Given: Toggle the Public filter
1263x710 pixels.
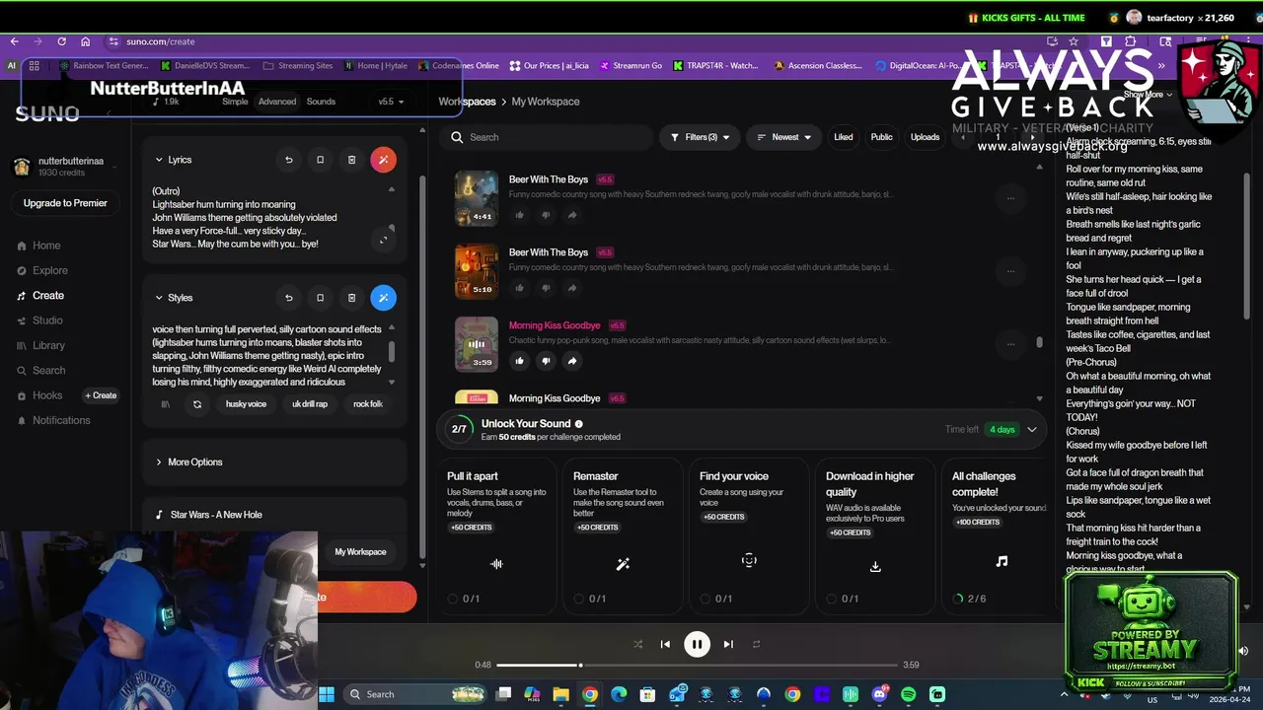Looking at the screenshot, I should (x=881, y=137).
